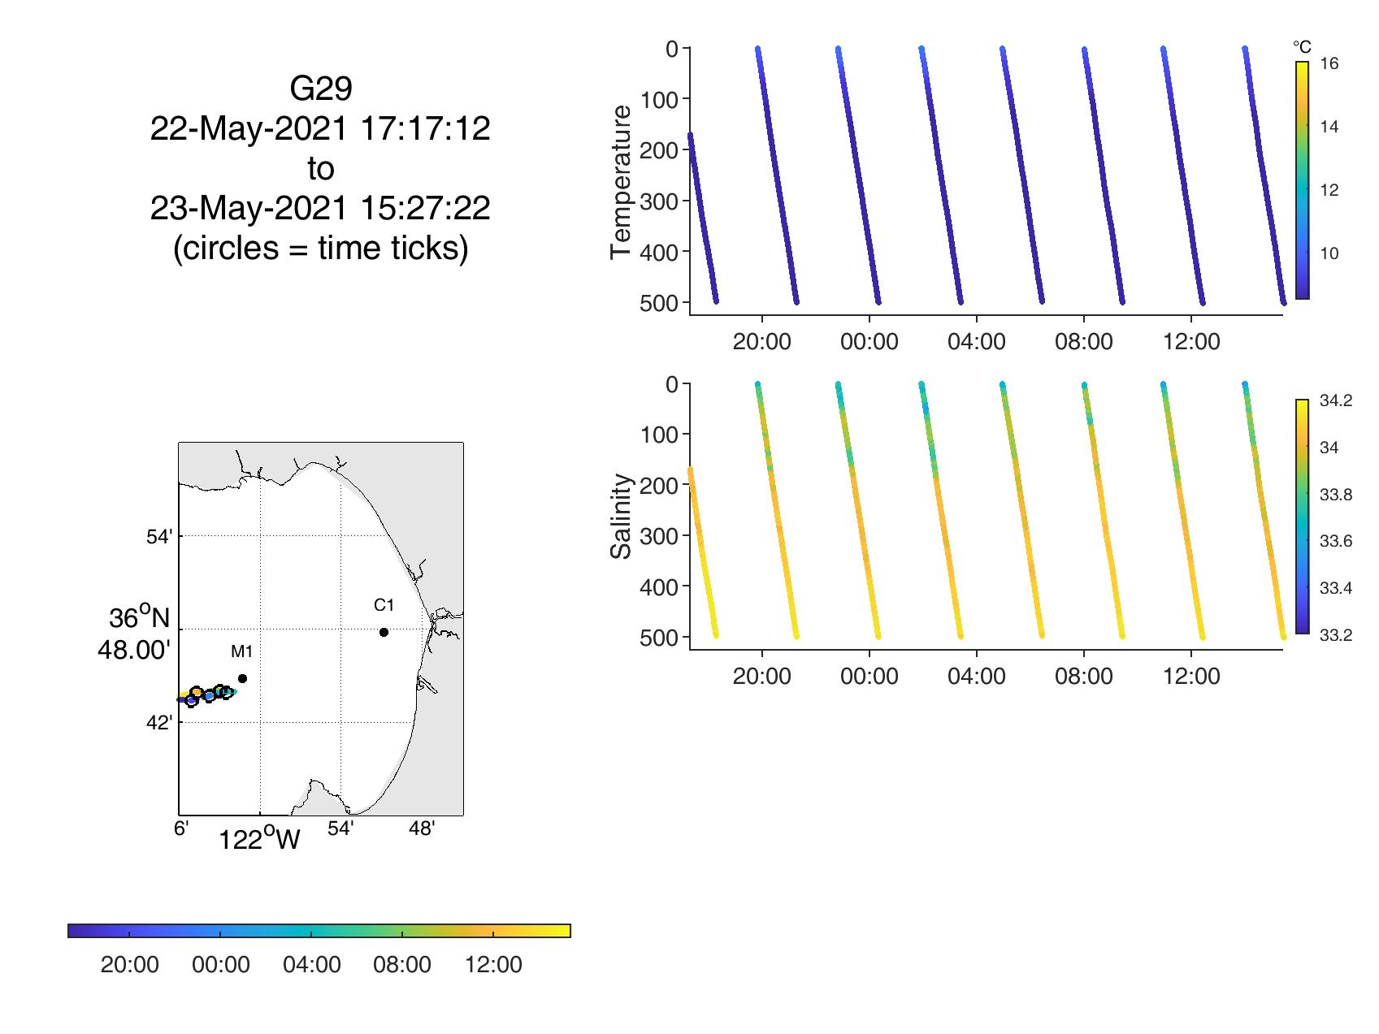Click the 300 depth tick on salinity plot
Image resolution: width=1379 pixels, height=1034 pixels.
660,535
